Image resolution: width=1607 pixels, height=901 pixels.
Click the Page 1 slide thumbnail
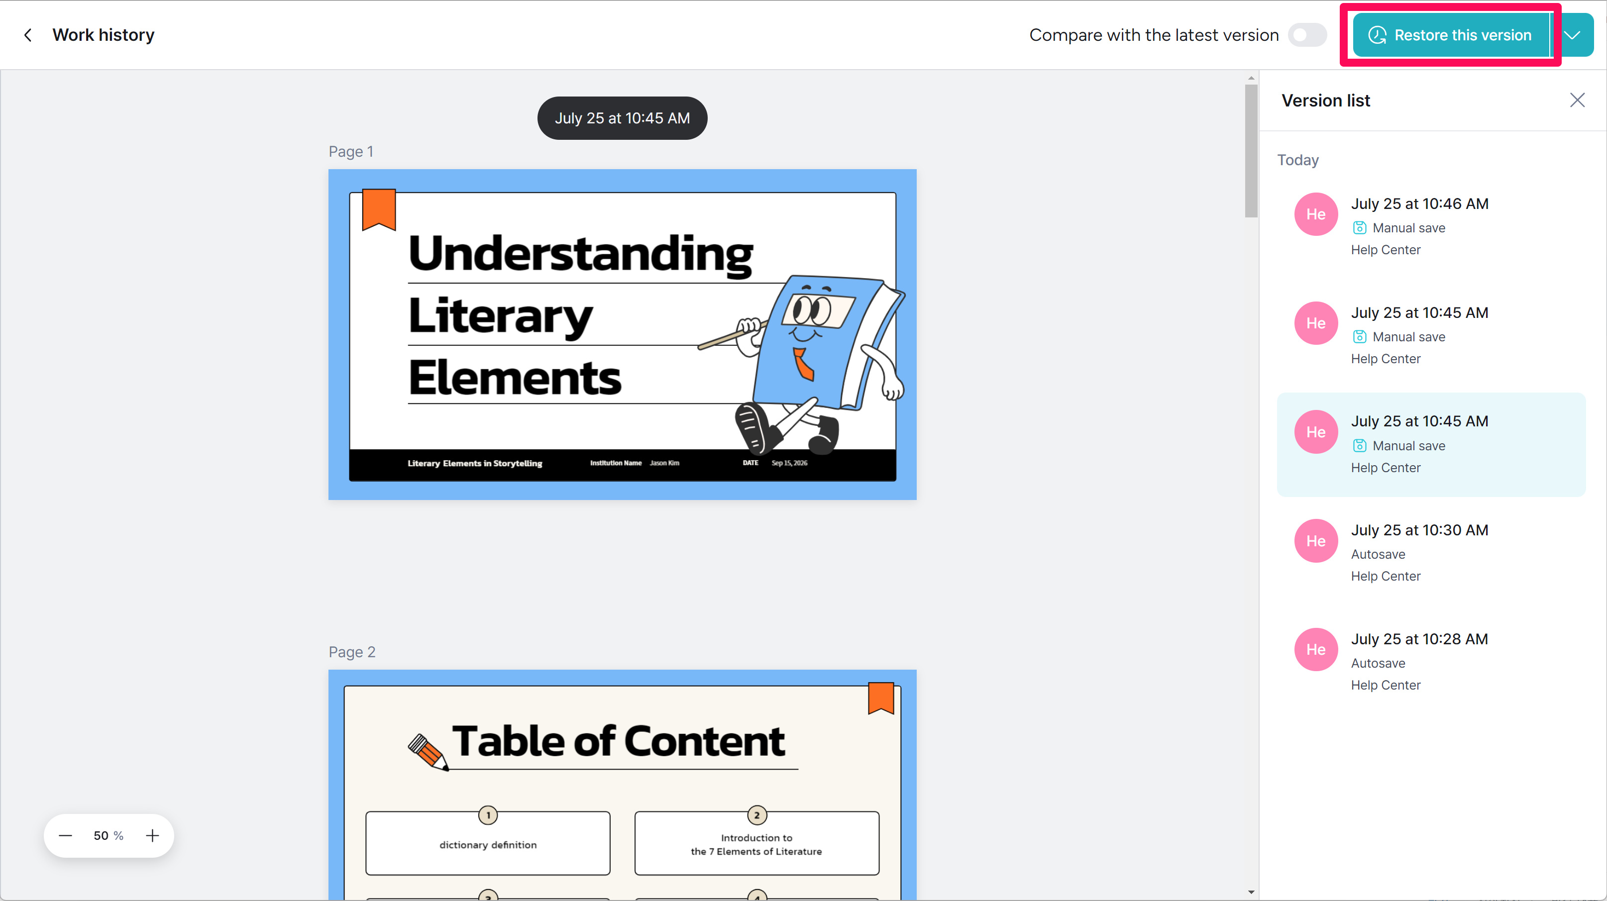622,334
